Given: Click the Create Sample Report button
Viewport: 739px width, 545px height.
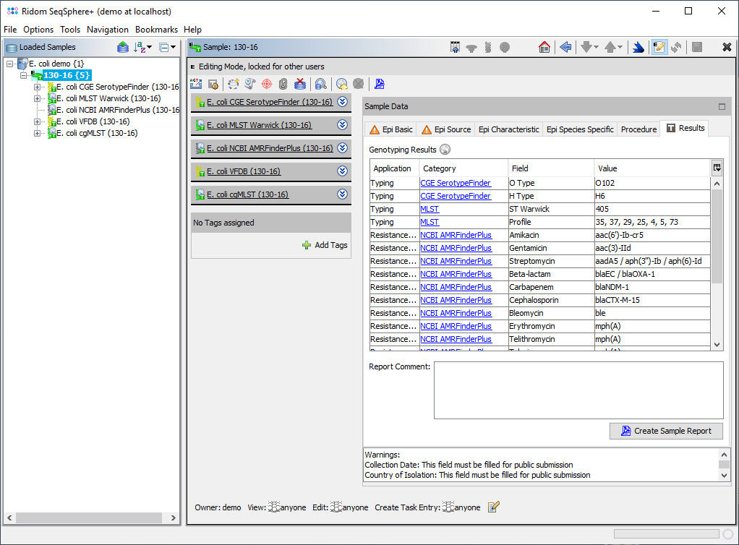Looking at the screenshot, I should point(666,431).
